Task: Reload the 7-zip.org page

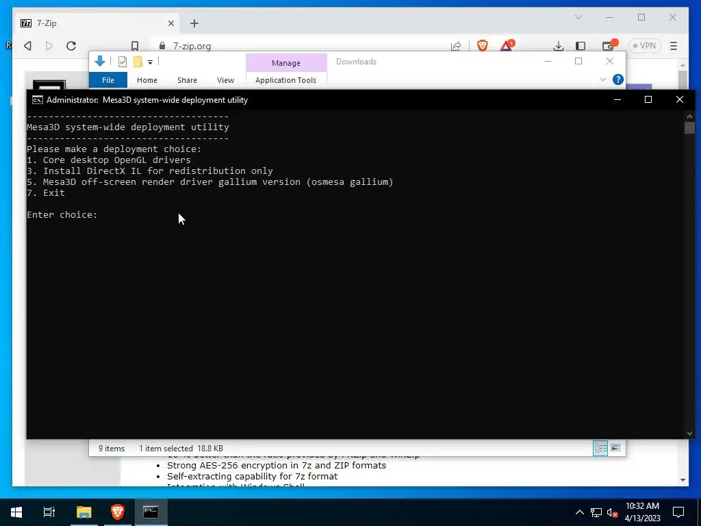Action: tap(71, 46)
